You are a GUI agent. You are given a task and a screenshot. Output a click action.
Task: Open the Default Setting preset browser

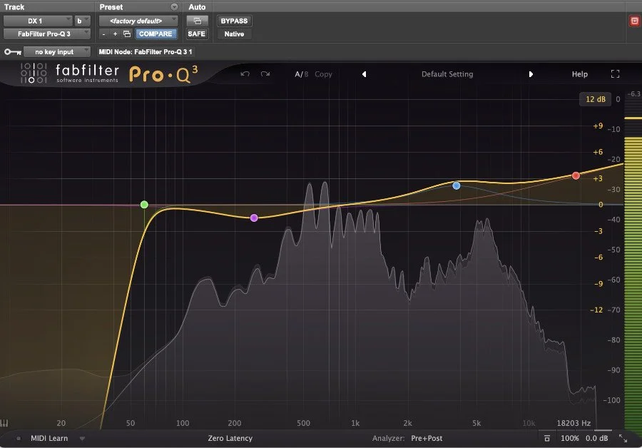point(447,74)
